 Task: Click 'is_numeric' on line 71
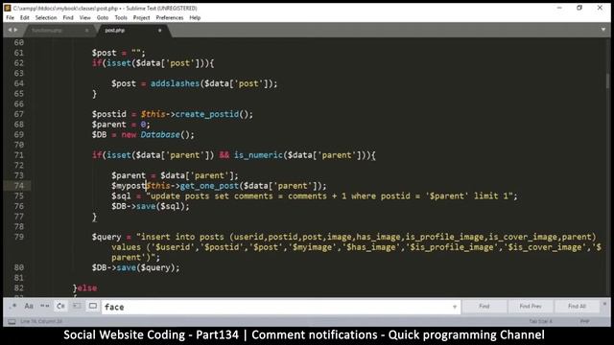(258, 155)
